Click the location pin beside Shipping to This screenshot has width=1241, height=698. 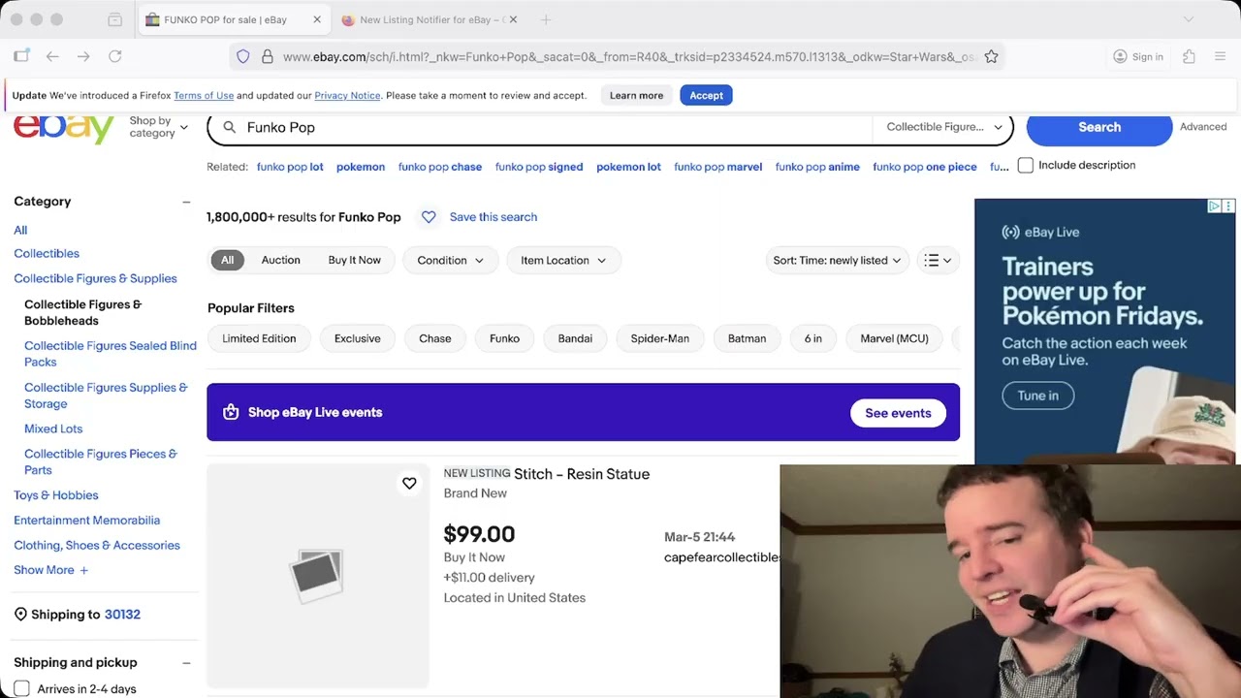pyautogui.click(x=20, y=615)
